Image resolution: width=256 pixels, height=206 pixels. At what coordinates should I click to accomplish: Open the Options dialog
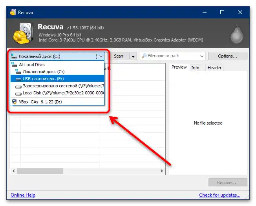[x=228, y=56]
